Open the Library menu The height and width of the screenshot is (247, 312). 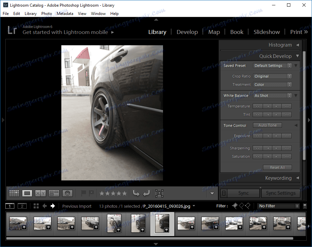pos(31,14)
